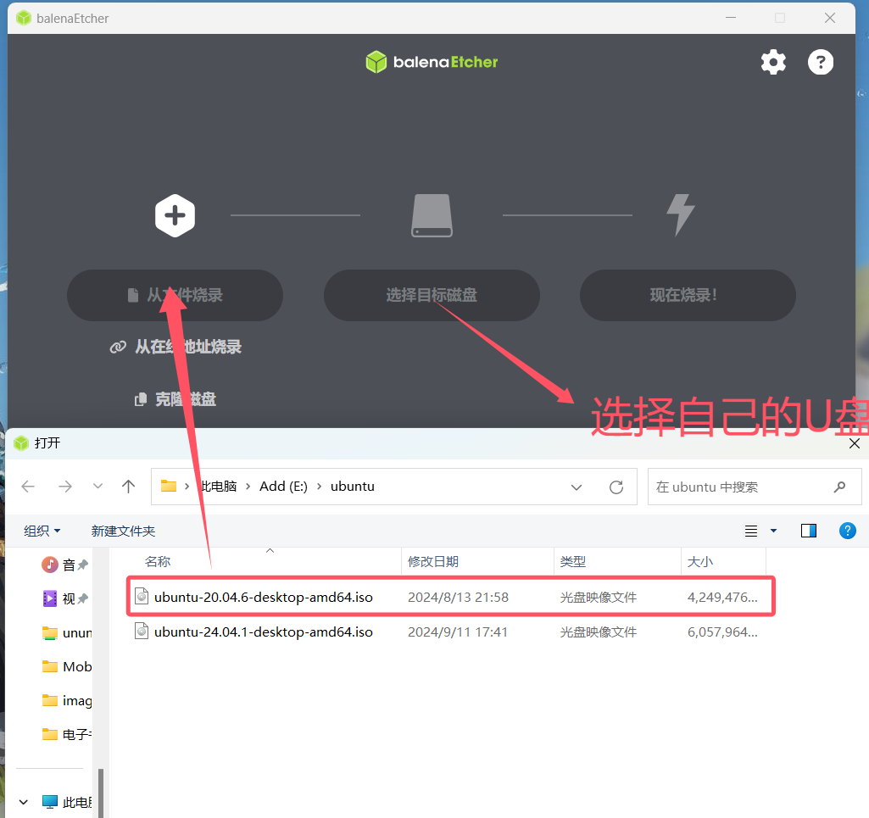Click the 现在烧录! button
Image resolution: width=869 pixels, height=818 pixels.
(688, 295)
